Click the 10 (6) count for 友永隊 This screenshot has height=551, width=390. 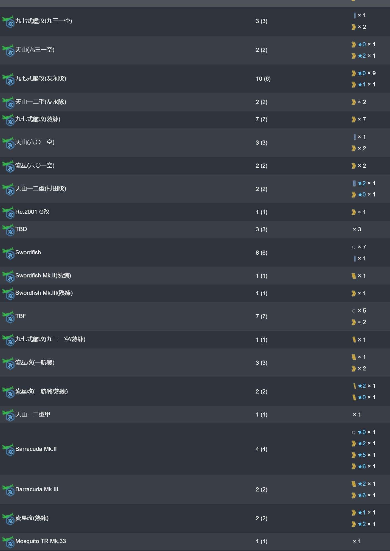tap(263, 79)
